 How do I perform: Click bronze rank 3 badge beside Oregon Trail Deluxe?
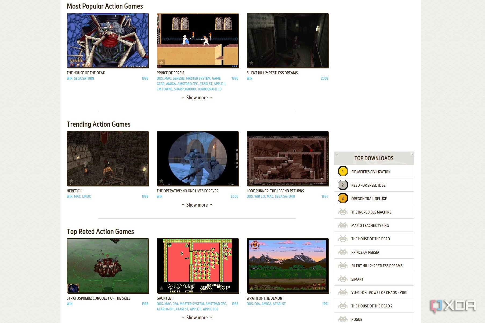coord(343,198)
